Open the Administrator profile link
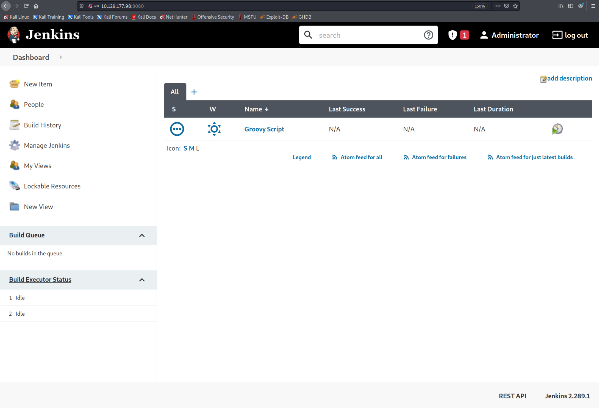Viewport: 599px width, 408px height. pos(515,35)
